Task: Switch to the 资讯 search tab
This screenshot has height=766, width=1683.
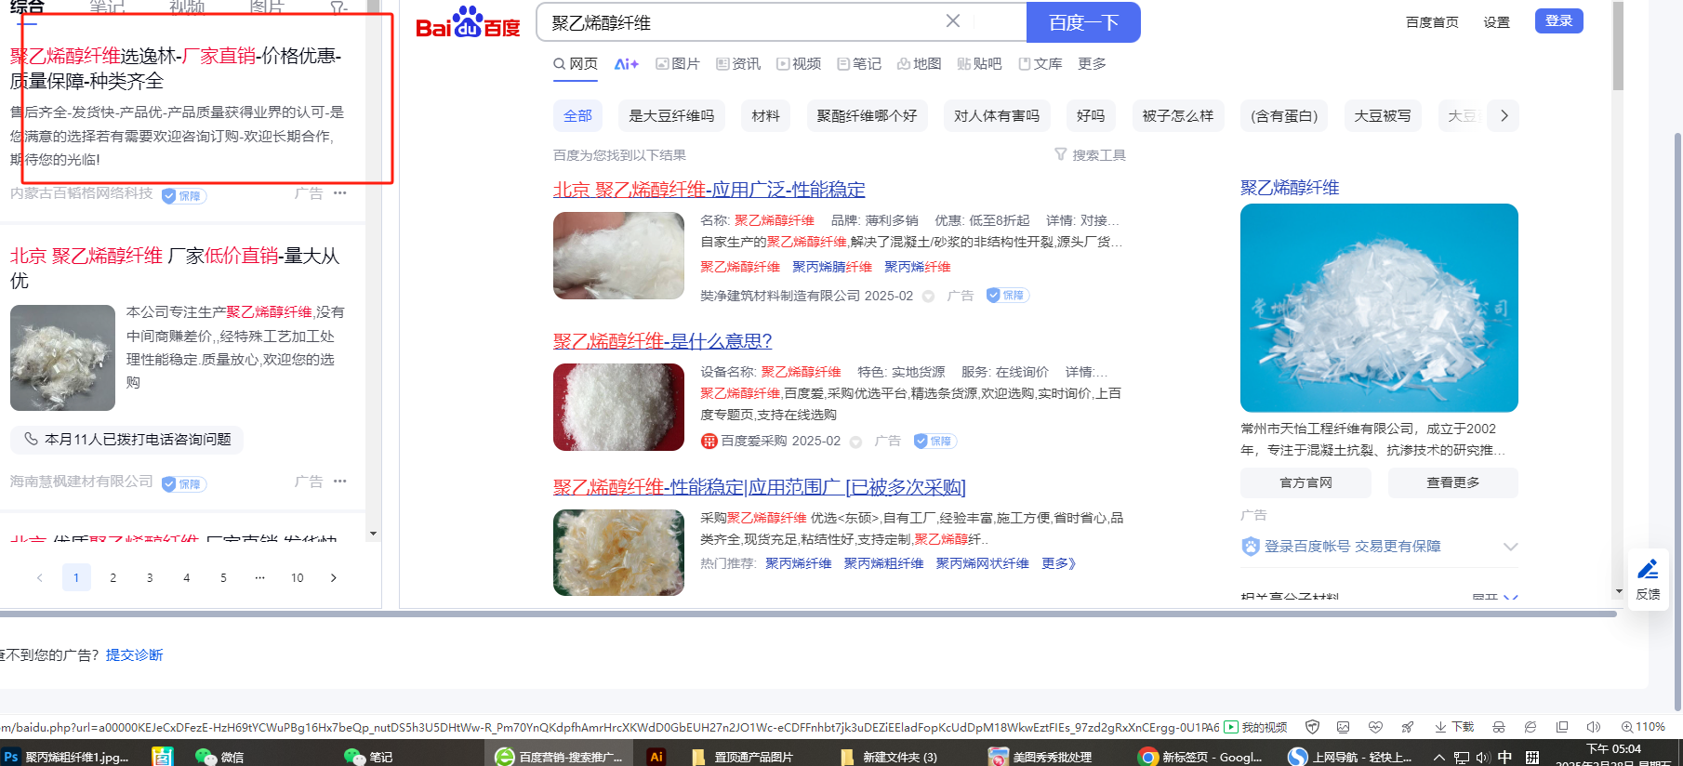Action: [x=738, y=64]
